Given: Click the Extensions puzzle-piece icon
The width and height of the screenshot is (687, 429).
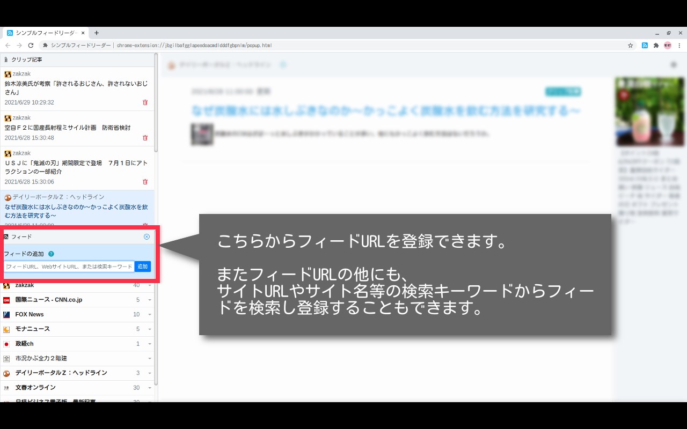Looking at the screenshot, I should (x=655, y=46).
